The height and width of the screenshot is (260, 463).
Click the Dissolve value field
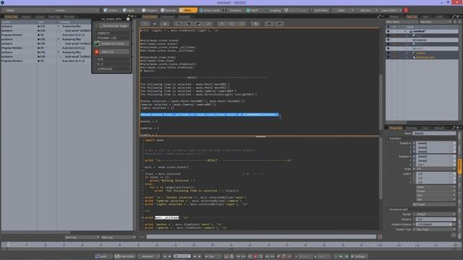pyautogui.click(x=436, y=220)
